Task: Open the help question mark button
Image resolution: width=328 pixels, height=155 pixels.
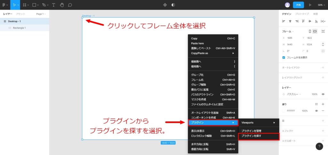Action: 319,146
